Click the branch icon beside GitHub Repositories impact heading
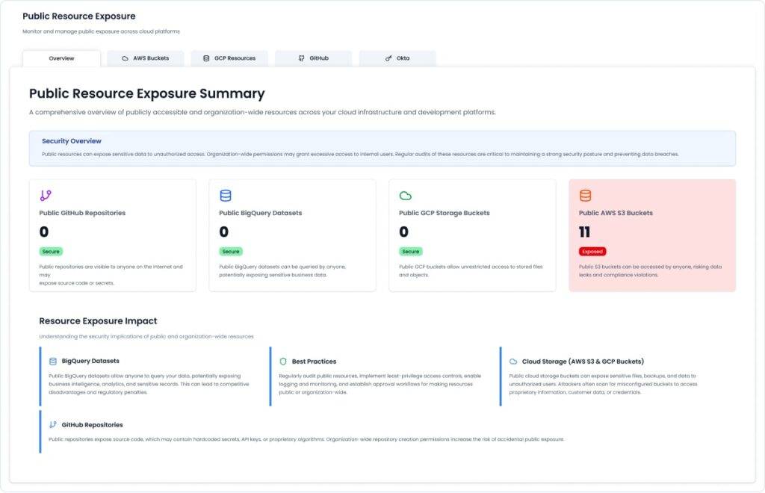Screen dimensions: 765x493 pos(53,425)
